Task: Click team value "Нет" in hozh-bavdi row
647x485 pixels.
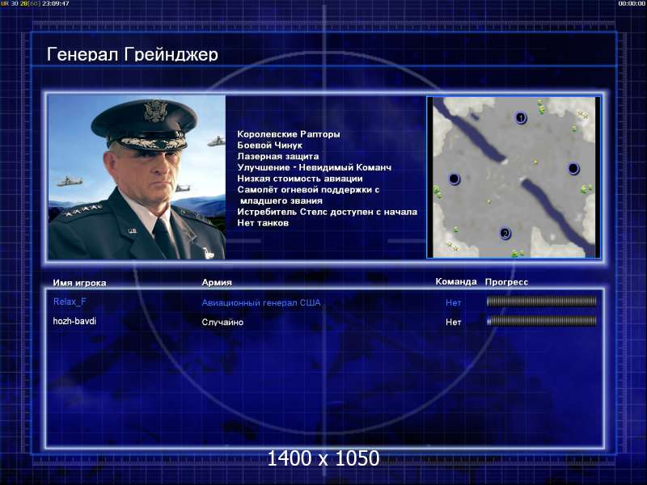Action: point(453,322)
